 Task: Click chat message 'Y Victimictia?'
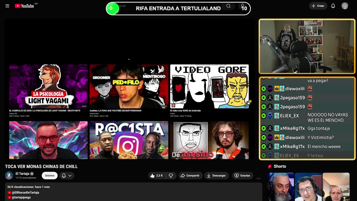[x=320, y=137]
